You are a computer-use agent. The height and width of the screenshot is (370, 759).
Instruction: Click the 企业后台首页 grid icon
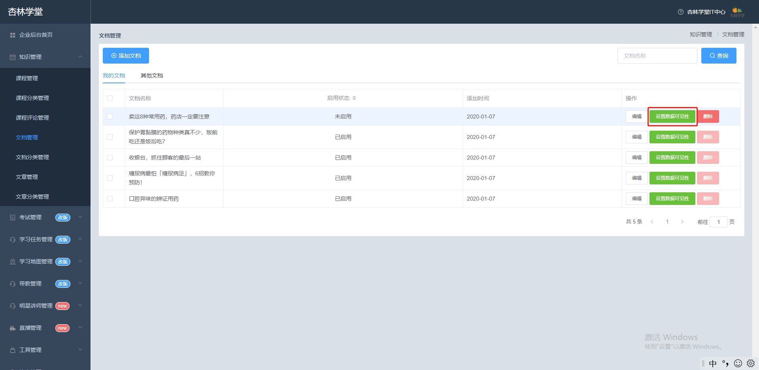[13, 35]
